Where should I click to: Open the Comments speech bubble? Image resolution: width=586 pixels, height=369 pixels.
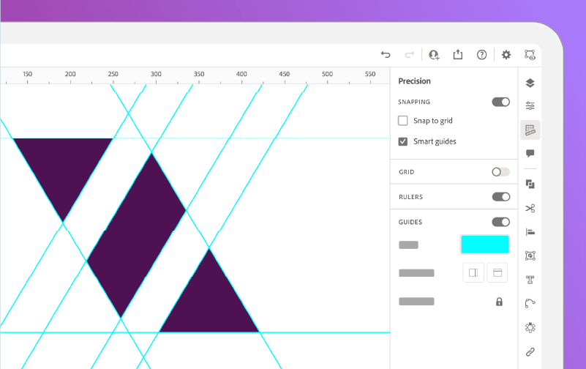[530, 154]
